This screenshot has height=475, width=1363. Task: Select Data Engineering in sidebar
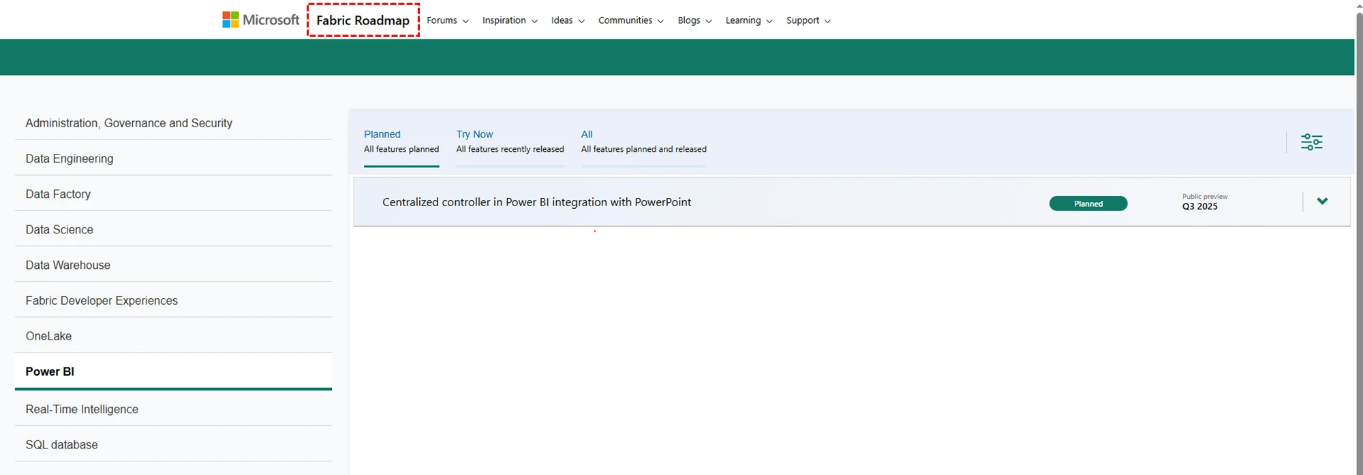pyautogui.click(x=70, y=159)
